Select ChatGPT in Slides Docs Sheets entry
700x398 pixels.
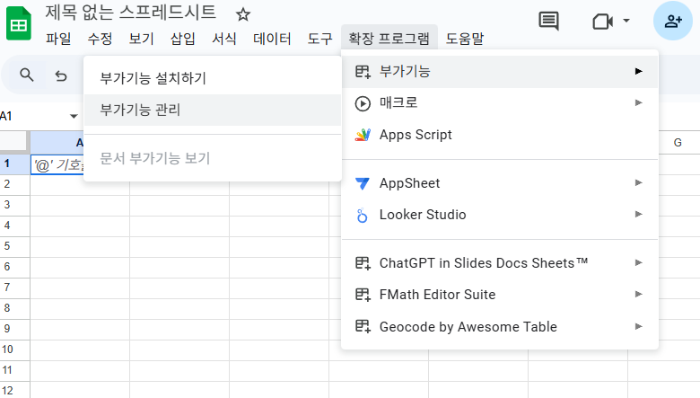click(x=500, y=263)
